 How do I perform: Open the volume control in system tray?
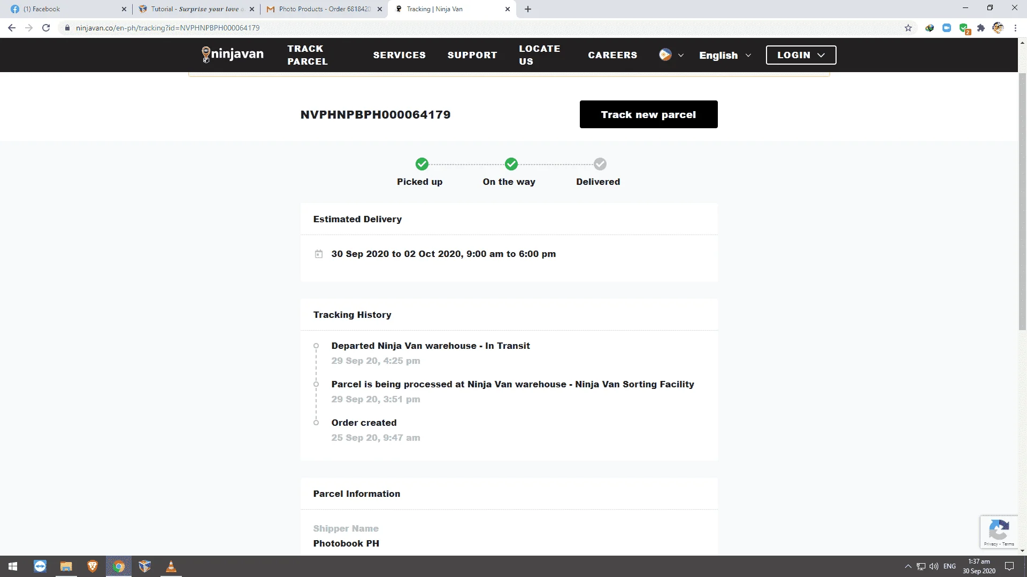click(x=934, y=566)
